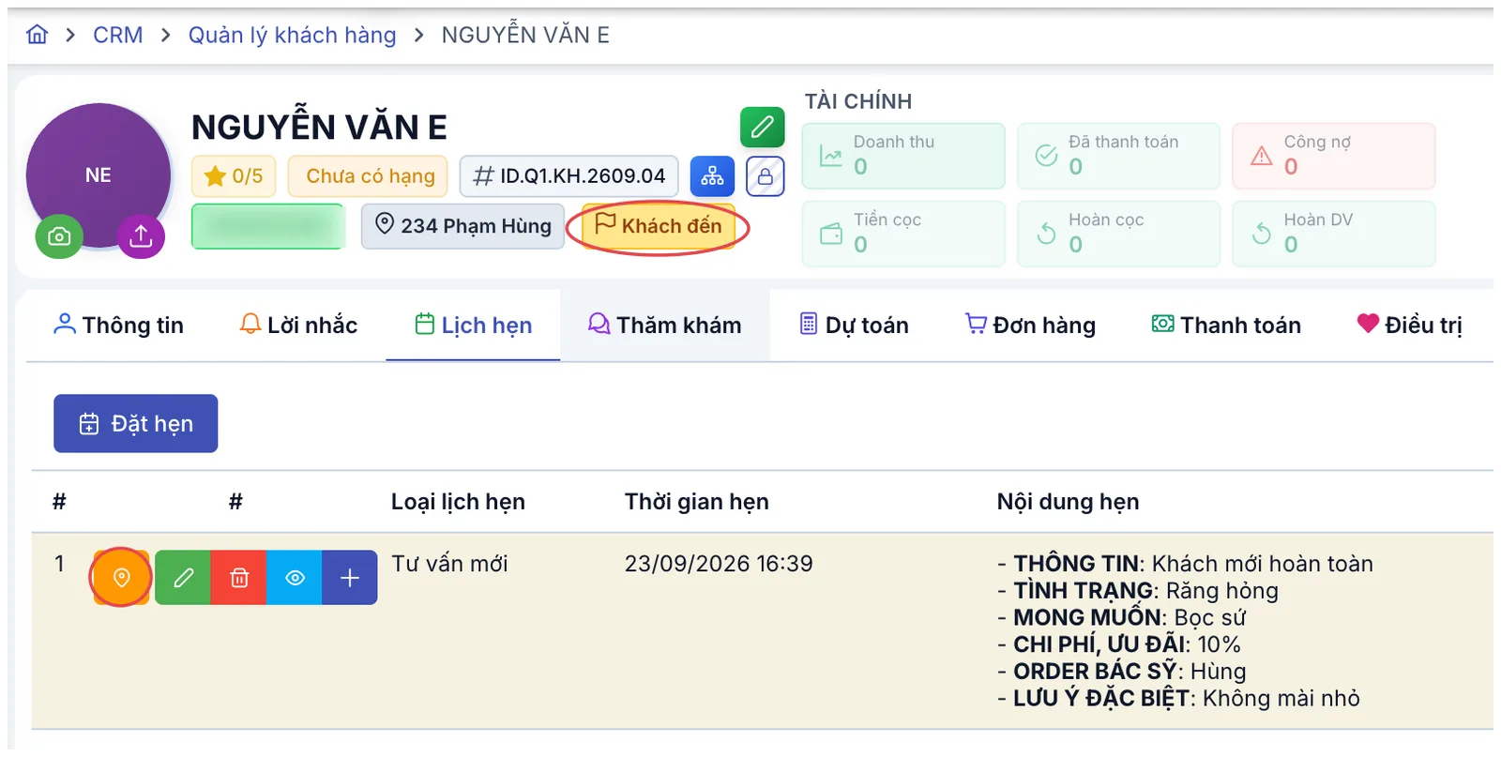Click the orange location check-in icon in row 1
Image resolution: width=1501 pixels, height=757 pixels.
coord(121,578)
